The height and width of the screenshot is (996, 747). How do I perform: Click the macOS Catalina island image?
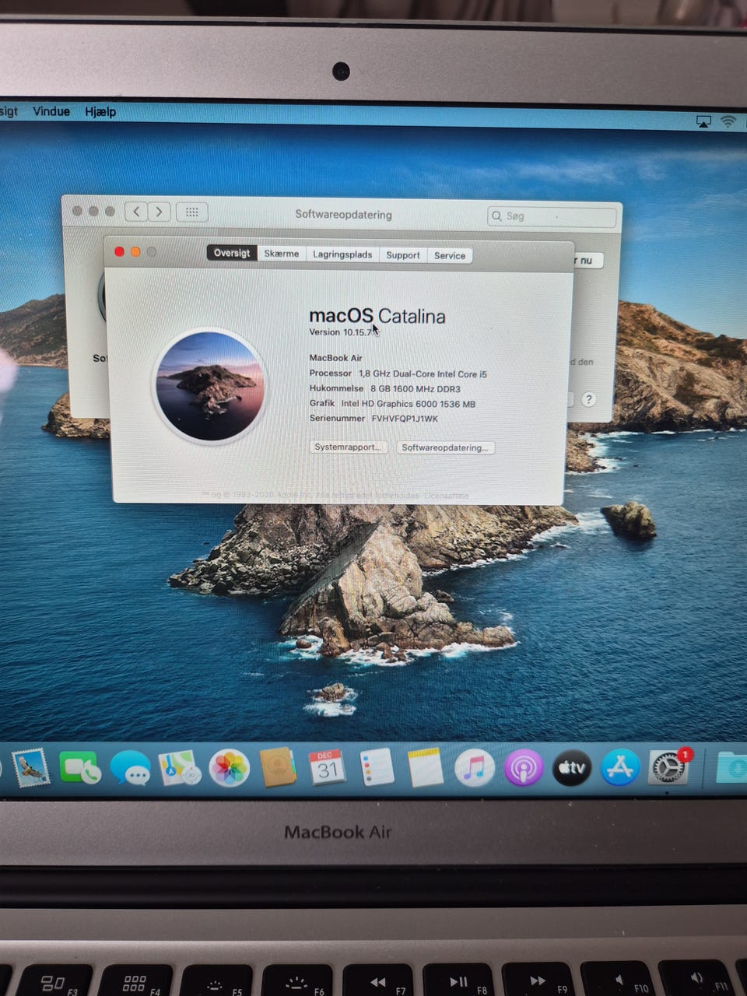click(210, 386)
